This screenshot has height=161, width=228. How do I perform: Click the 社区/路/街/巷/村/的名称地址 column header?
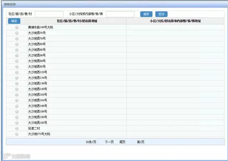[77, 21]
